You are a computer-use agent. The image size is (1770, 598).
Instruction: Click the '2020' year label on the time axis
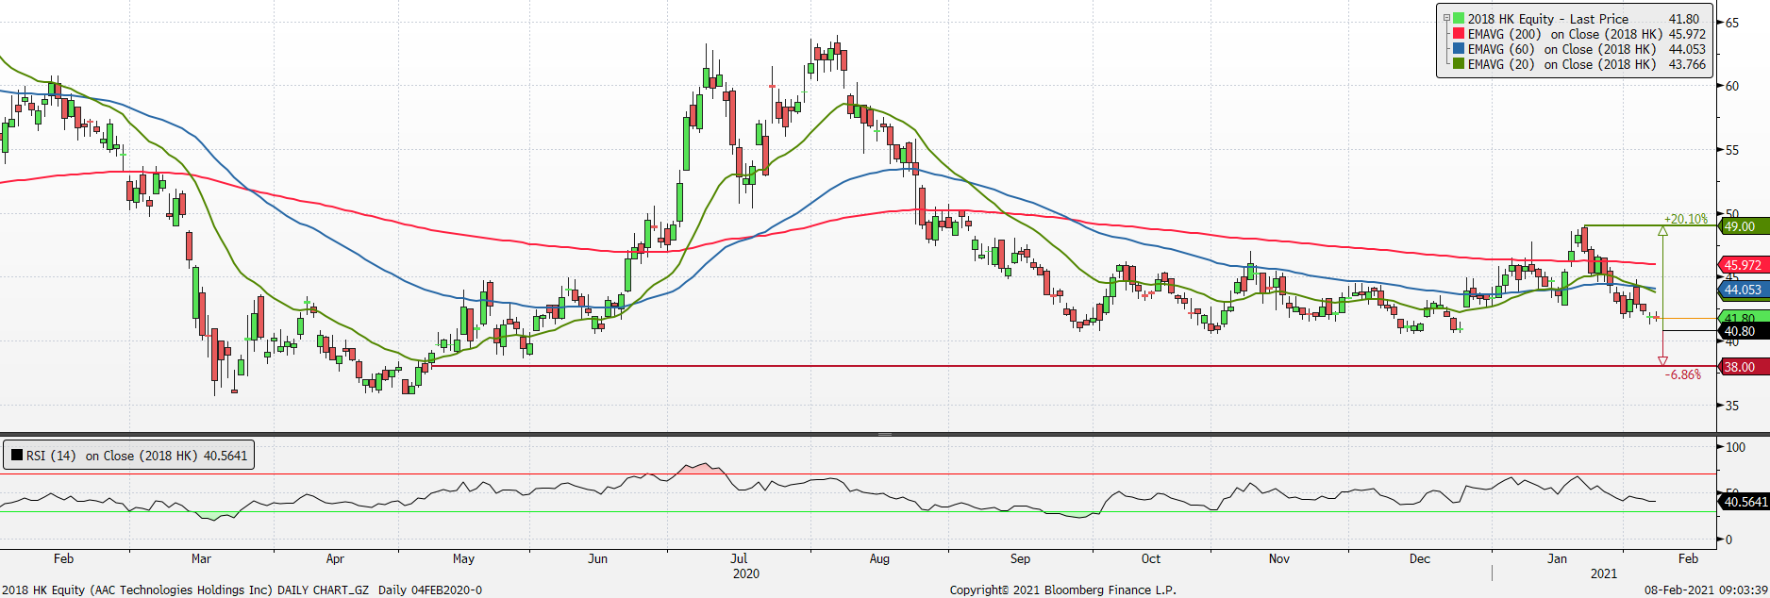point(746,573)
